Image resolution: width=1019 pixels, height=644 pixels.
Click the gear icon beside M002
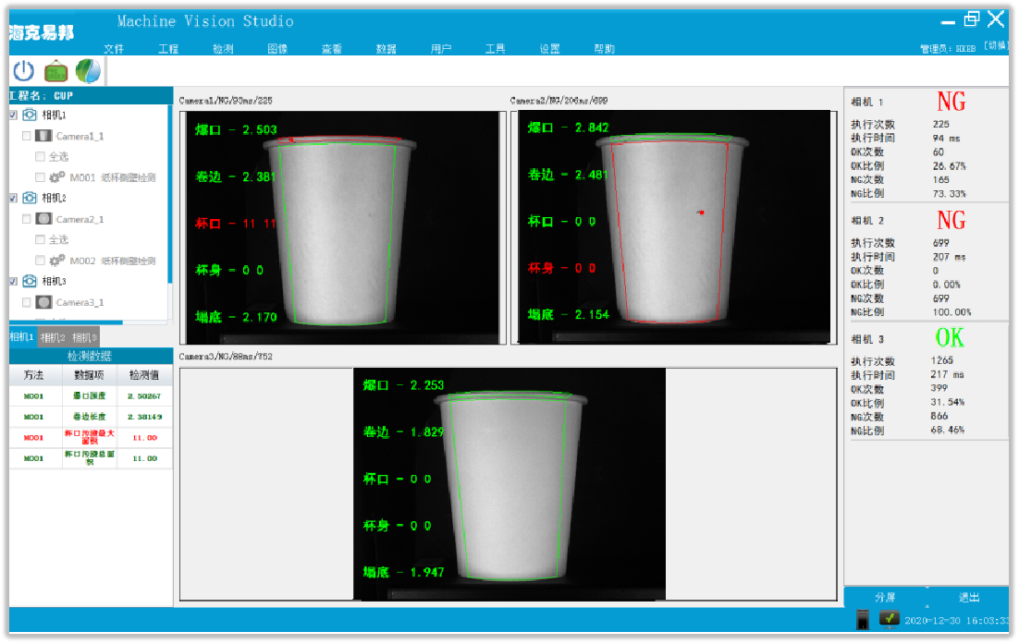[56, 261]
